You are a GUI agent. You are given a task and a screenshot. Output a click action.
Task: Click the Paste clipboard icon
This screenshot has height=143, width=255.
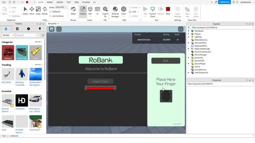click(x=4, y=11)
